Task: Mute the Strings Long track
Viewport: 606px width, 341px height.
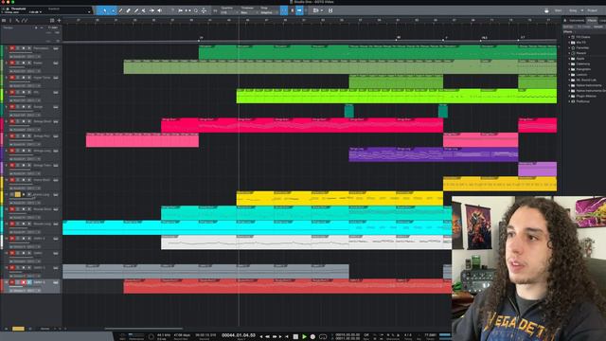Action: point(12,151)
